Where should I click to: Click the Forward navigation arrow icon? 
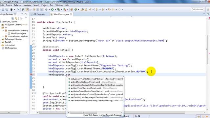(x=119, y=10)
